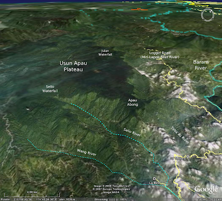Click the compass navigation ring
Screen dimensions: 222x201
(208, 14)
